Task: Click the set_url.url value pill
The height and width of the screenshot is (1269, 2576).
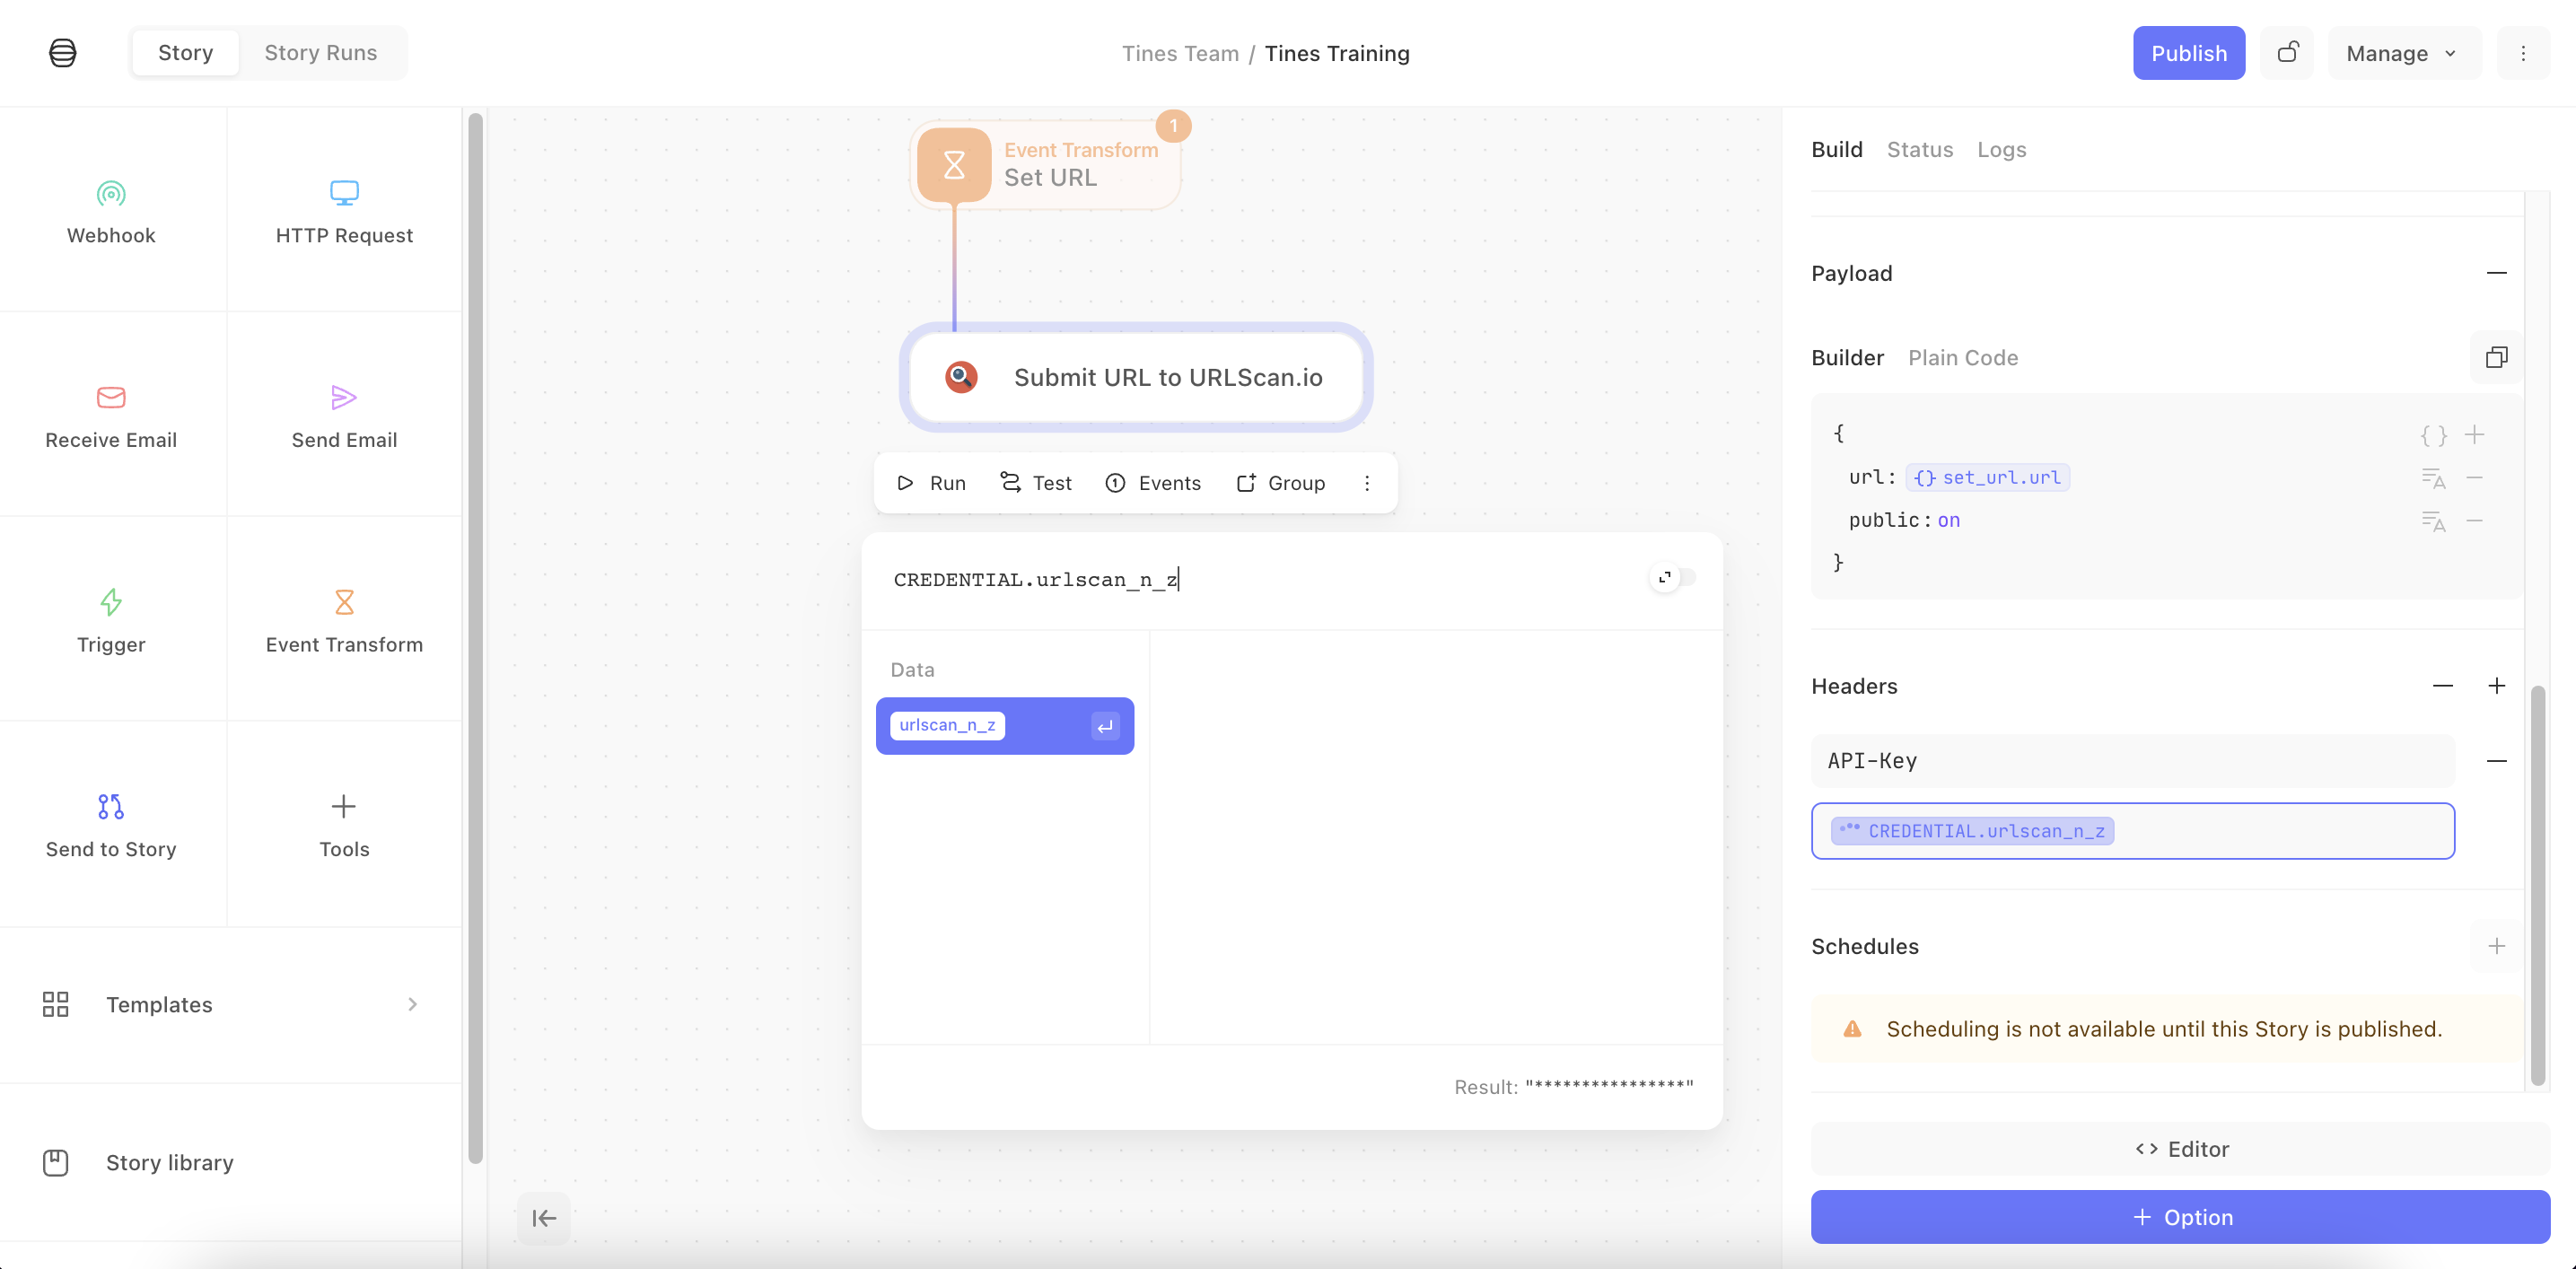Action: (1987, 478)
